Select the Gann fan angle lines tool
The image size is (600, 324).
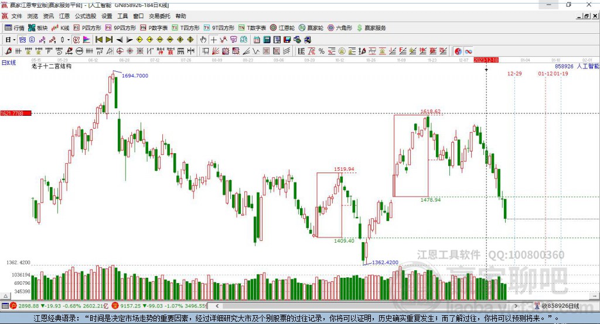tap(215, 51)
